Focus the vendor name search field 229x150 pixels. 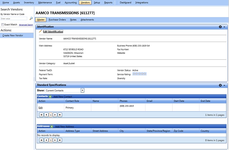(14, 19)
